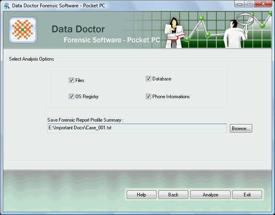The height and width of the screenshot is (215, 275).
Task: Click the orange Data Doctor logo
Action: 23,30
